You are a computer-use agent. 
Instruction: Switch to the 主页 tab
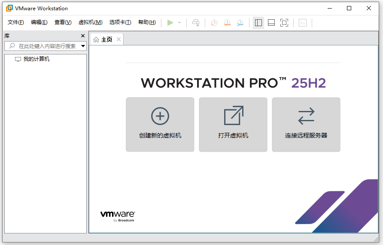tap(107, 39)
